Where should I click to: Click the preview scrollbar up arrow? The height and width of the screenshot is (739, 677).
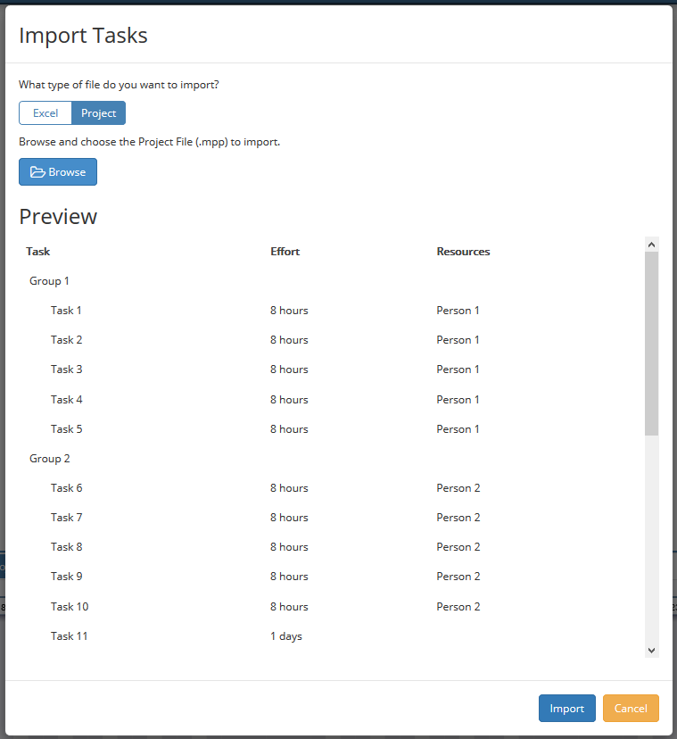(651, 245)
